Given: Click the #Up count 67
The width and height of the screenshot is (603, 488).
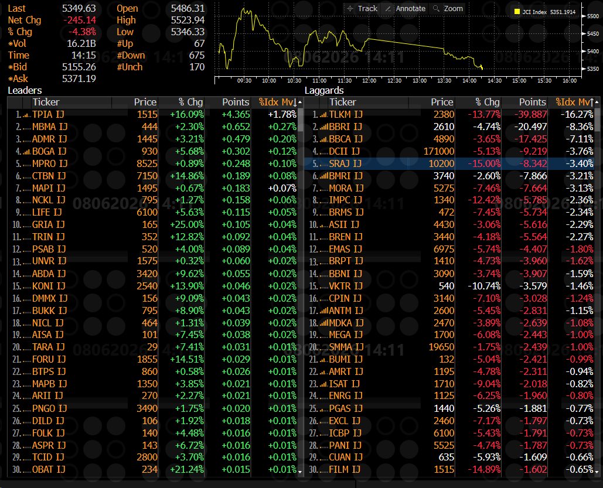Looking at the screenshot, I should coord(199,43).
